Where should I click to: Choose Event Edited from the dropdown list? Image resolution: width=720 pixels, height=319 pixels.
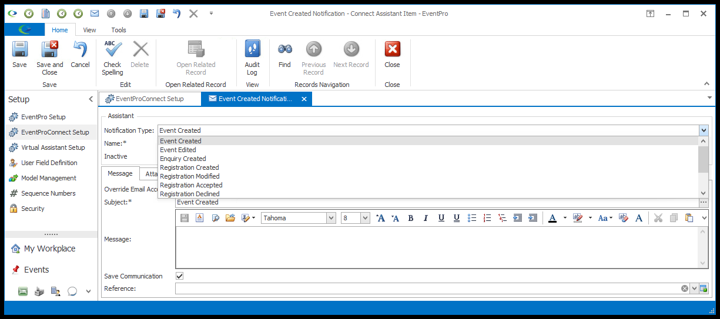428,150
